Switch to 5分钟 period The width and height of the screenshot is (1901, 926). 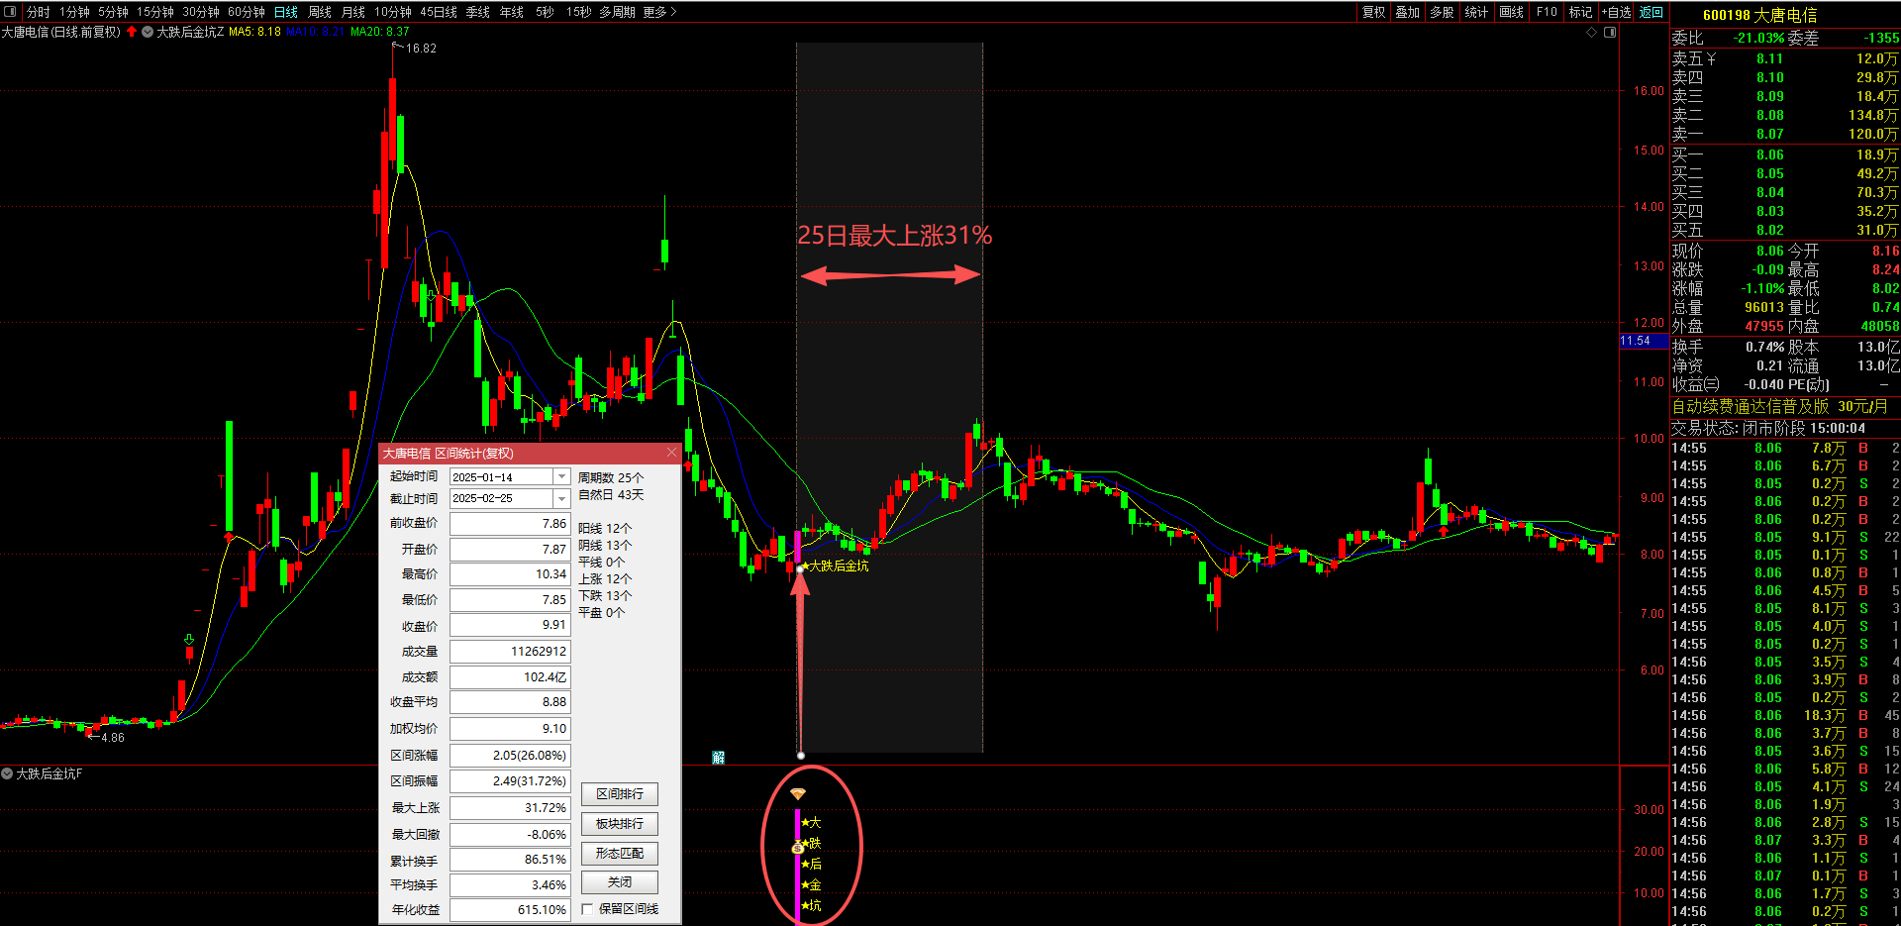click(113, 12)
